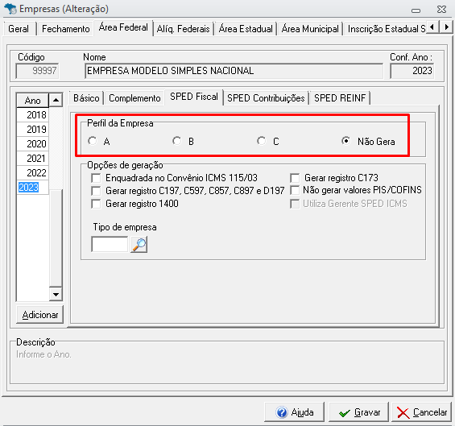The height and width of the screenshot is (426, 455).
Task: Click Cancelar to discard changes
Action: point(422,412)
